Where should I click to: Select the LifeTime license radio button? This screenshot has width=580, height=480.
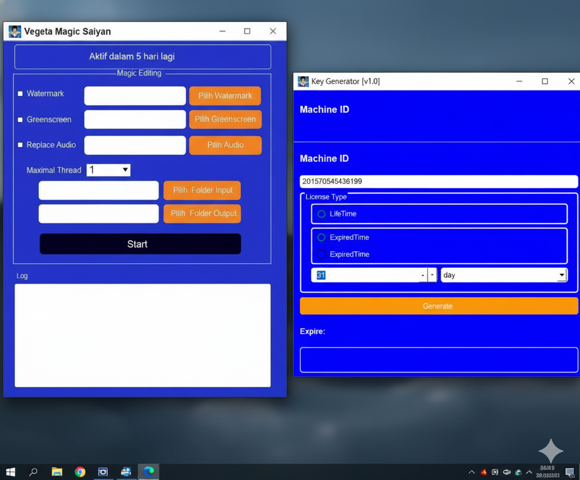click(x=321, y=214)
